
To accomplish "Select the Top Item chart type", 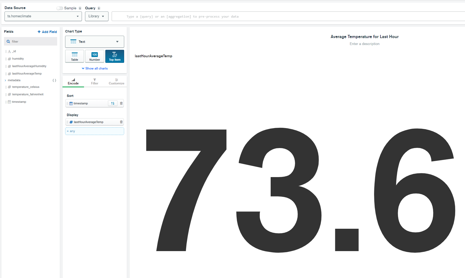I will click(x=115, y=56).
